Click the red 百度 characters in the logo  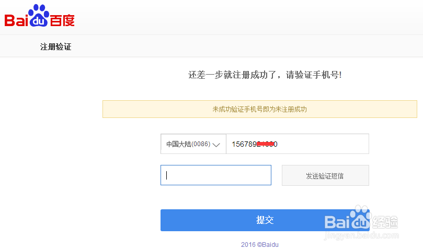pos(62,20)
